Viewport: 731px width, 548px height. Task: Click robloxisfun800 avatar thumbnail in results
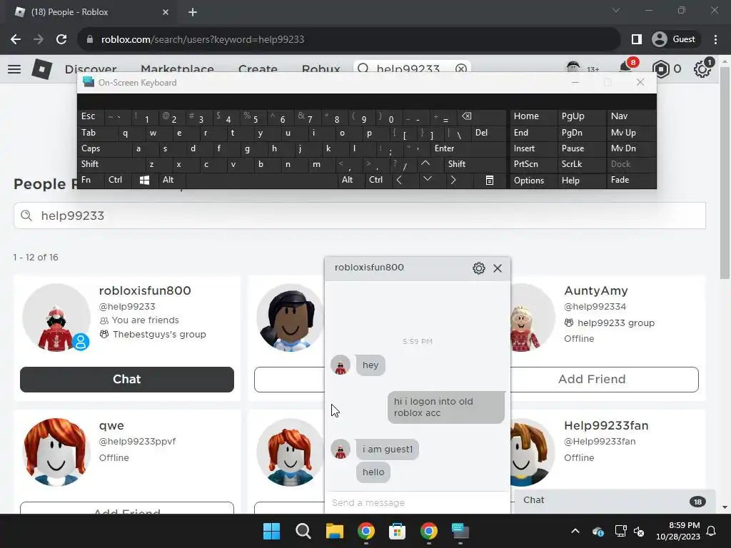[56, 318]
